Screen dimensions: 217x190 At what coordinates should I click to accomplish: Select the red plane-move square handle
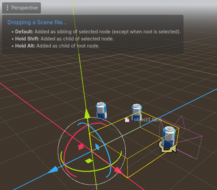(x=81, y=147)
